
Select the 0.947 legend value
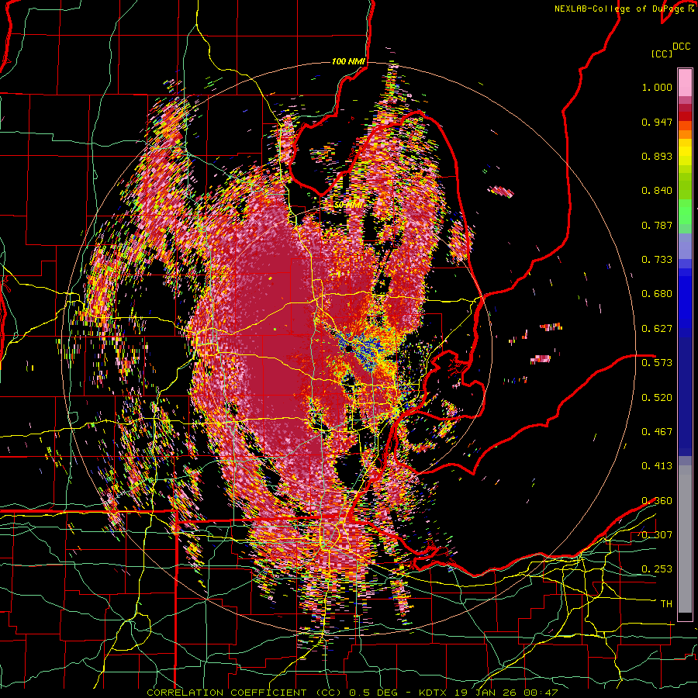[657, 122]
